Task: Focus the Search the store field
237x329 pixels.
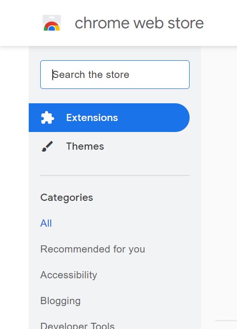Action: tap(115, 75)
